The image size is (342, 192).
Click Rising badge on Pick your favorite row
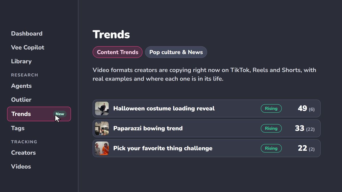[x=271, y=148]
